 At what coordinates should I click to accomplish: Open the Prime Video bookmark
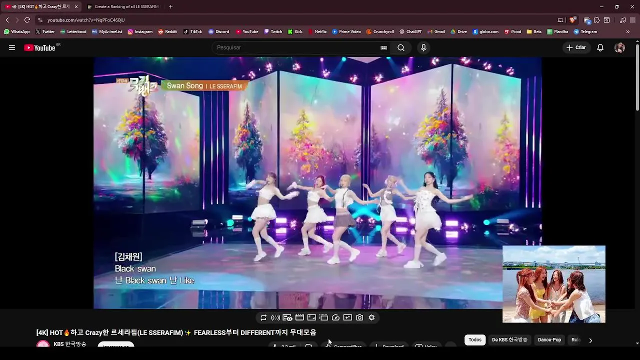pyautogui.click(x=346, y=31)
